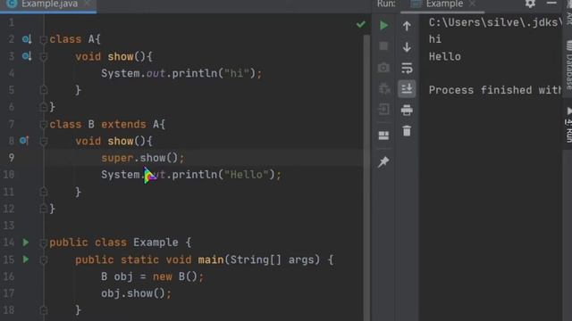Run main method from line 15 gutter
The image size is (572, 321).
point(26,259)
